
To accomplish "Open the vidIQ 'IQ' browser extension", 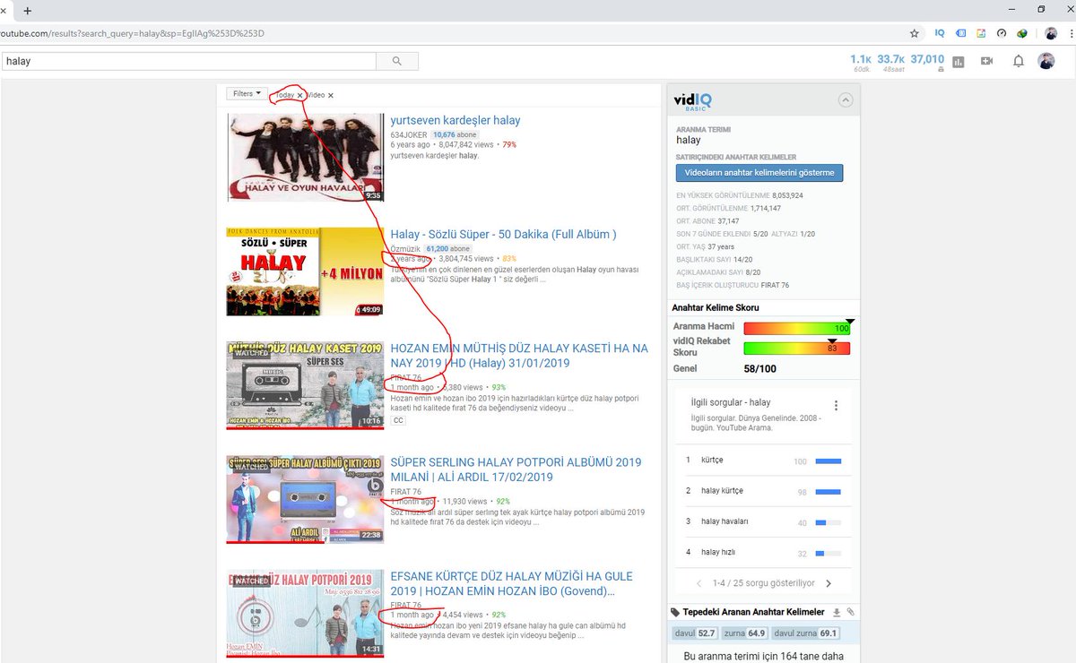I will [x=940, y=33].
